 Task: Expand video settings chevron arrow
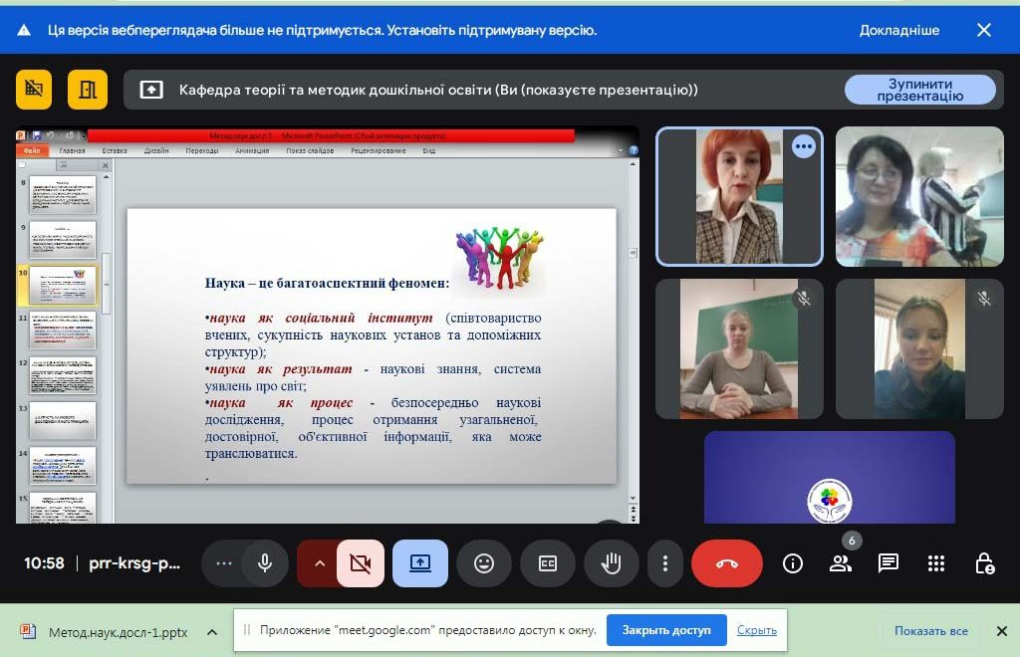[320, 563]
